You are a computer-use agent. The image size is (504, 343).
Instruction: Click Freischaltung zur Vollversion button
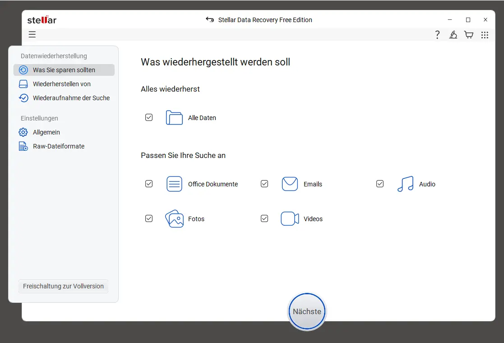[63, 286]
